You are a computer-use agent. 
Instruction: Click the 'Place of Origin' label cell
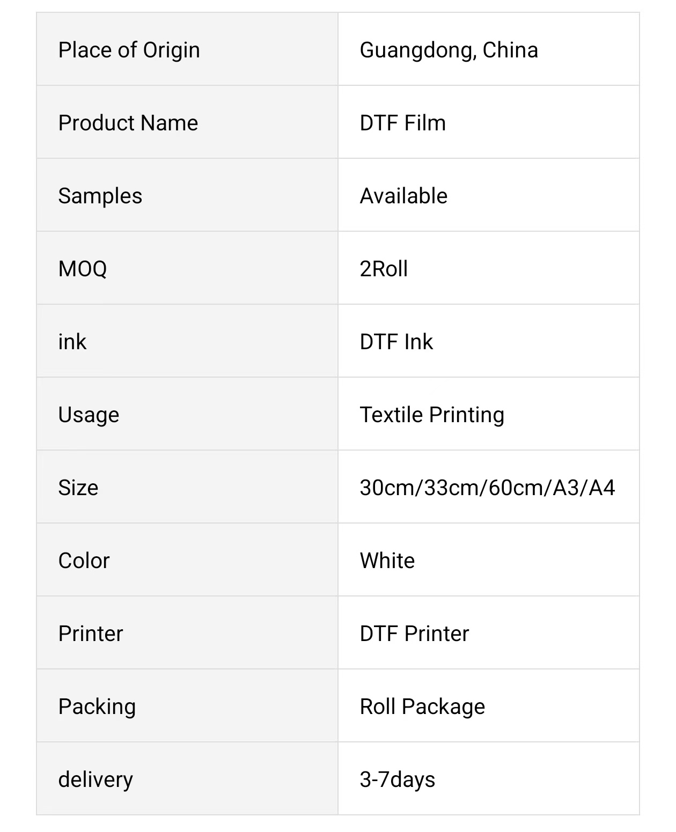pos(129,50)
